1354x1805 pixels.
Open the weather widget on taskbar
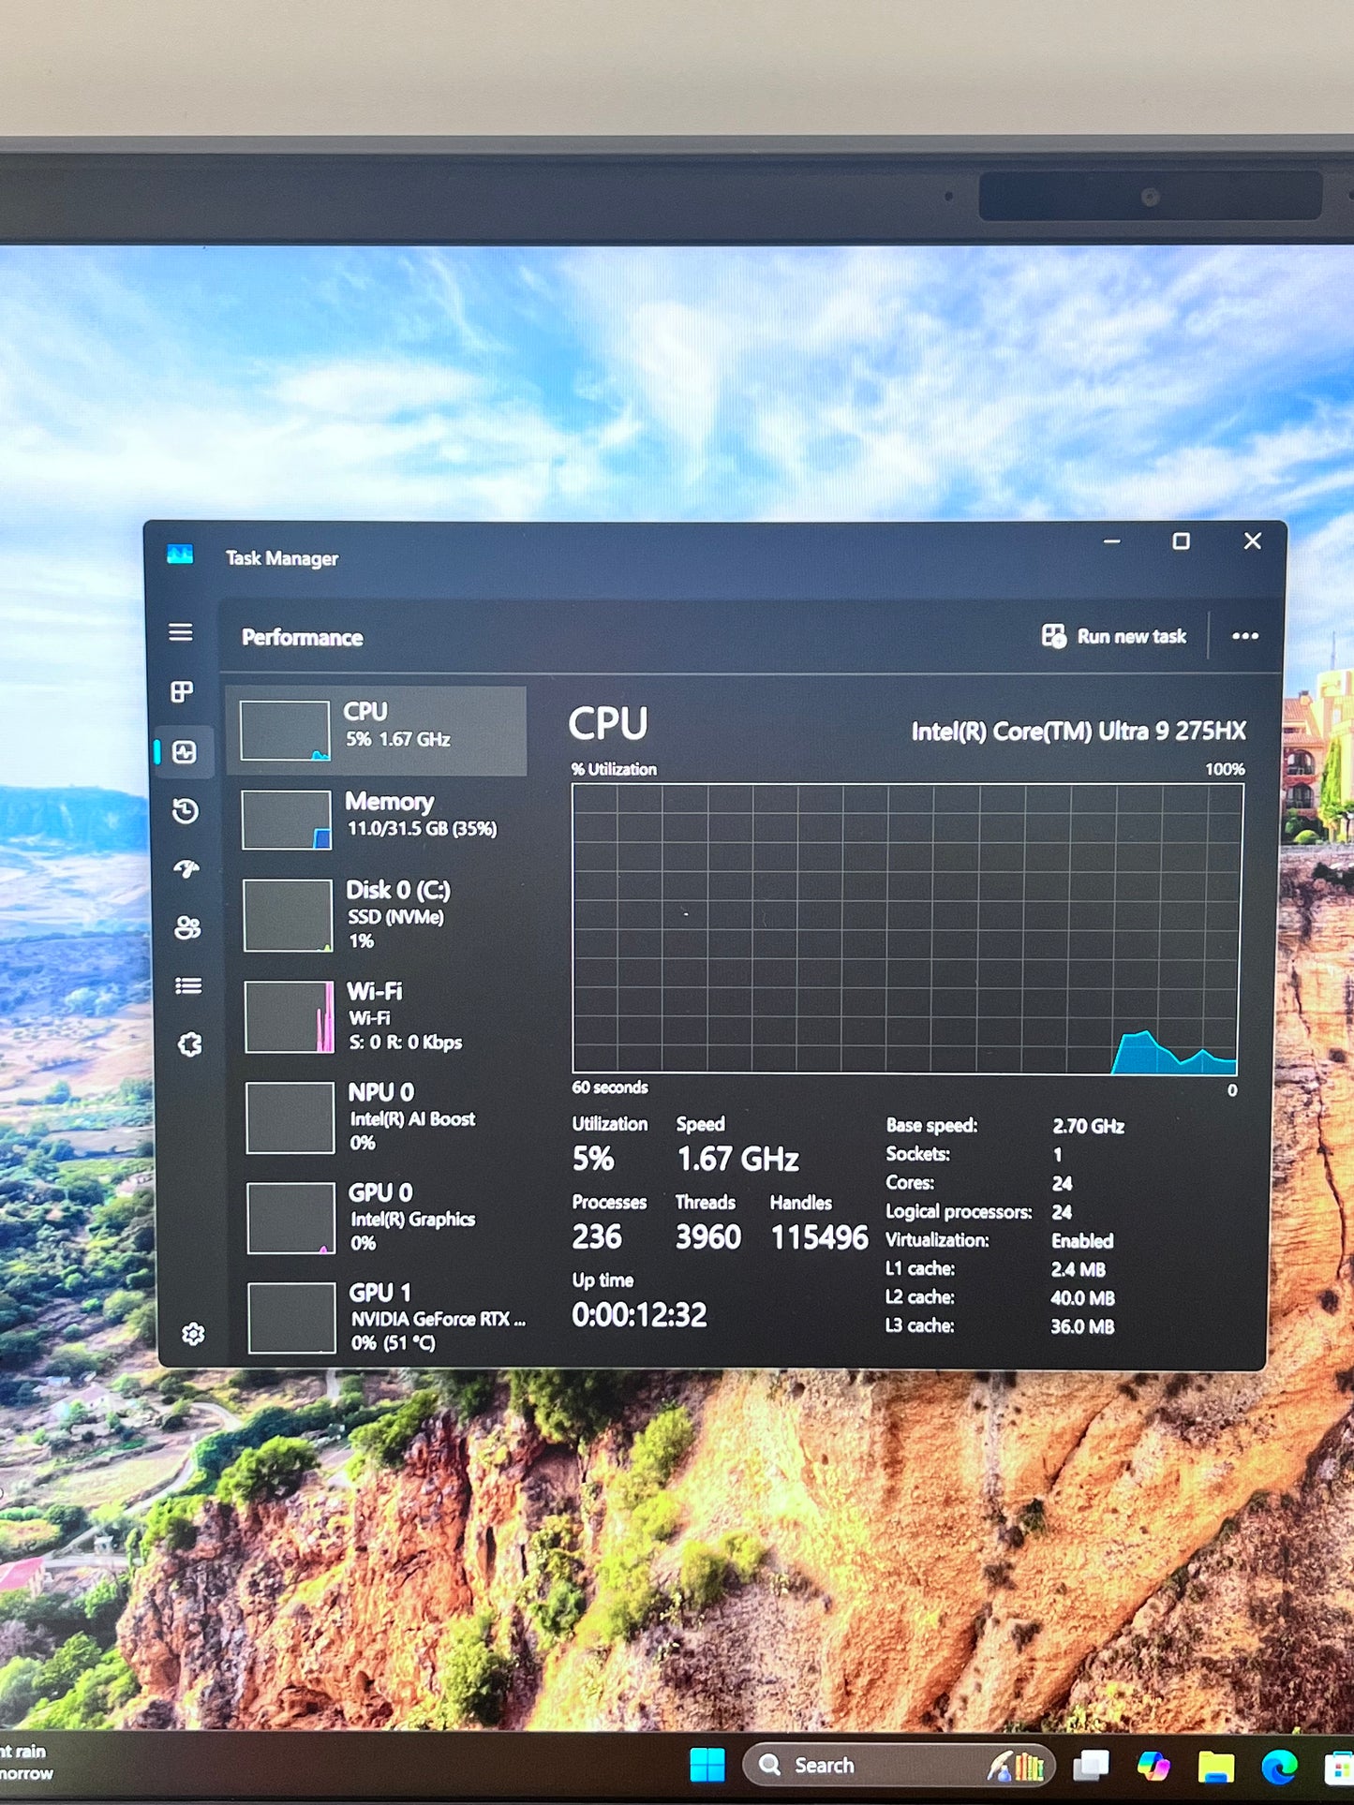tap(26, 1761)
